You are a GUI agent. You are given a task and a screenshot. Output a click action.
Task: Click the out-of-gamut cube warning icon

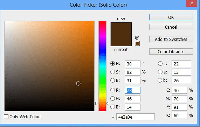pyautogui.click(x=137, y=38)
